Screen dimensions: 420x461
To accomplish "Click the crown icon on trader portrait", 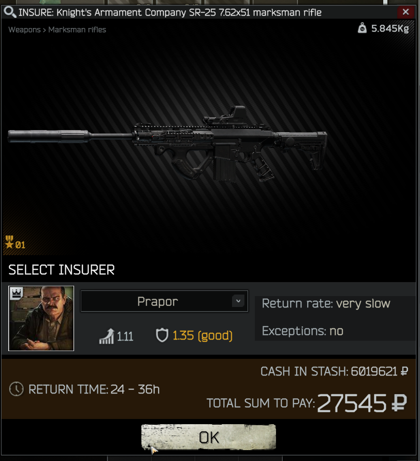I will tap(17, 294).
